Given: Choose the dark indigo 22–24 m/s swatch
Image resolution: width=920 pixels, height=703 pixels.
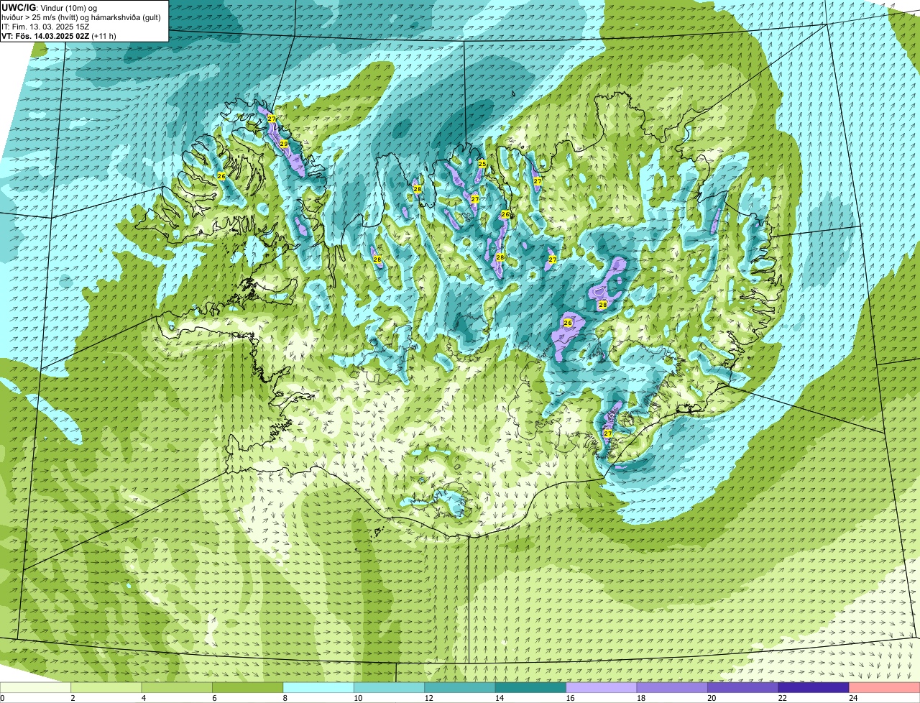Looking at the screenshot, I should (814, 688).
